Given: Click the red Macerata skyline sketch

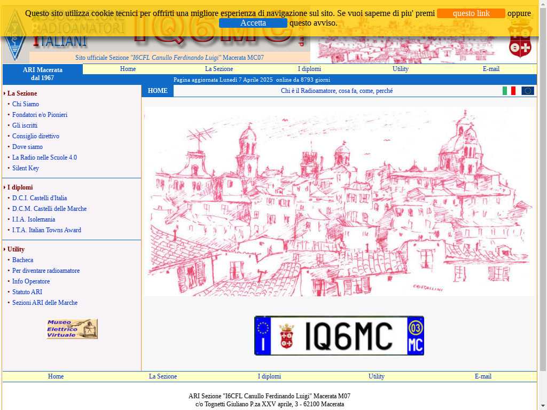Looking at the screenshot, I should 339,201.
